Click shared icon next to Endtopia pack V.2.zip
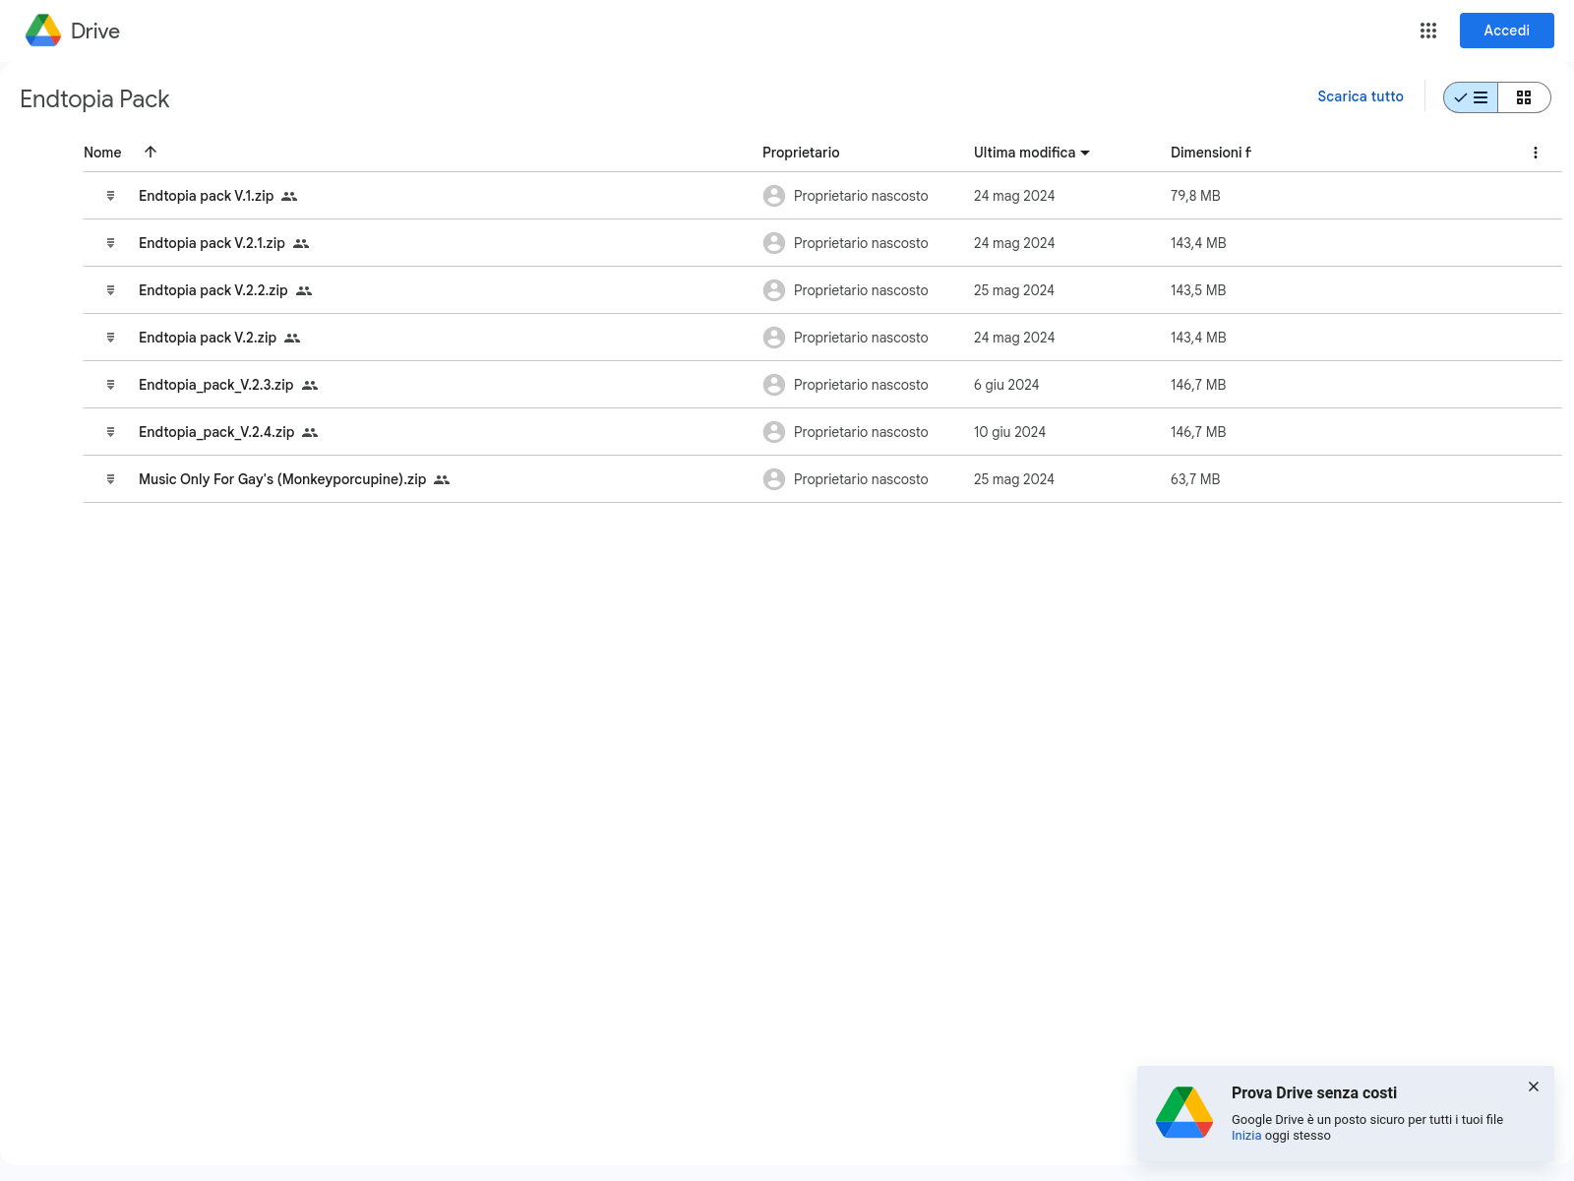 (x=292, y=338)
